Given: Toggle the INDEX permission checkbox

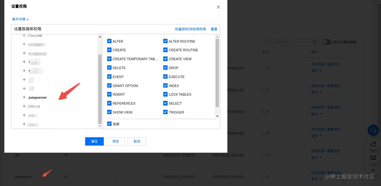Looking at the screenshot, I should pyautogui.click(x=165, y=86).
